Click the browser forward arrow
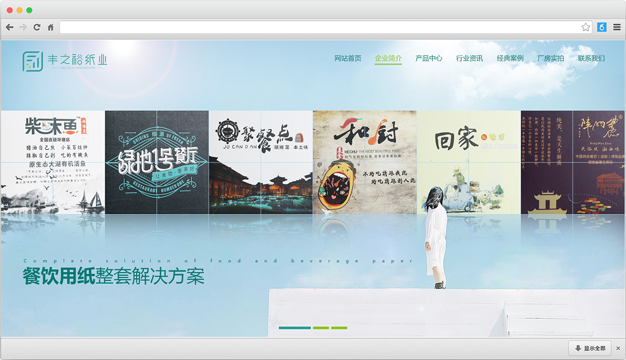 (23, 27)
